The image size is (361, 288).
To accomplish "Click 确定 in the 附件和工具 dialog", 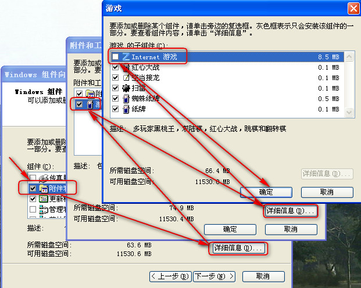I will (x=230, y=229).
